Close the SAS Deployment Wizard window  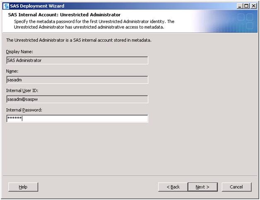[254, 6]
